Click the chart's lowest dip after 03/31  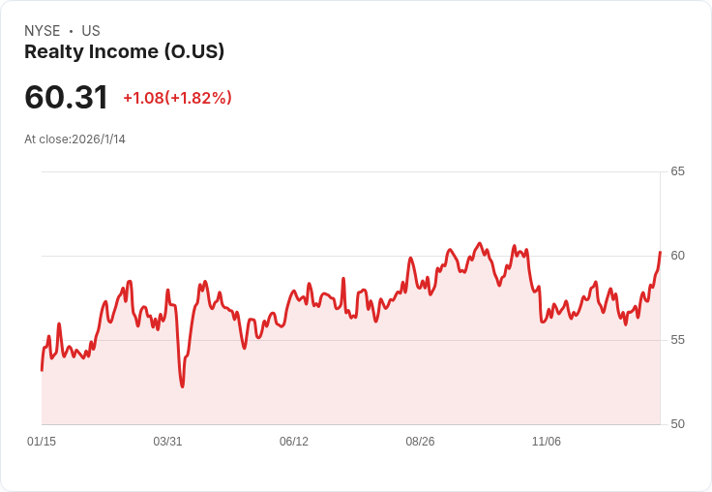pos(183,386)
